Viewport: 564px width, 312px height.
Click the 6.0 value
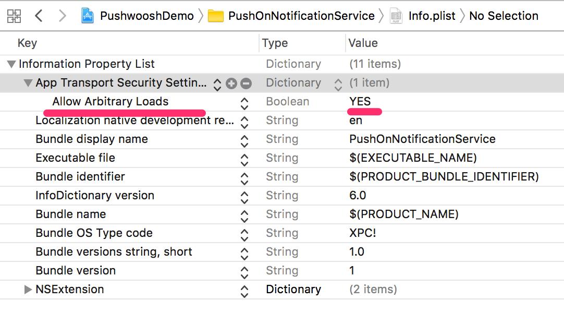click(x=358, y=196)
